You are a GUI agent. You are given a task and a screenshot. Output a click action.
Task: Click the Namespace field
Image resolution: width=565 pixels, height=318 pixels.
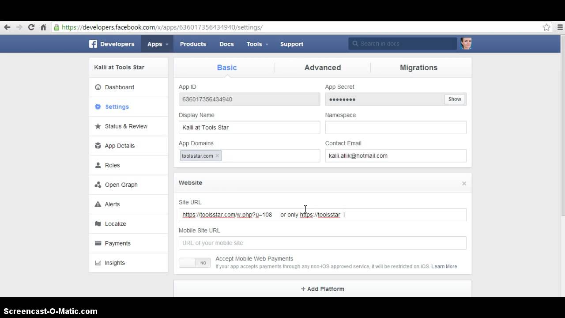[x=396, y=128]
